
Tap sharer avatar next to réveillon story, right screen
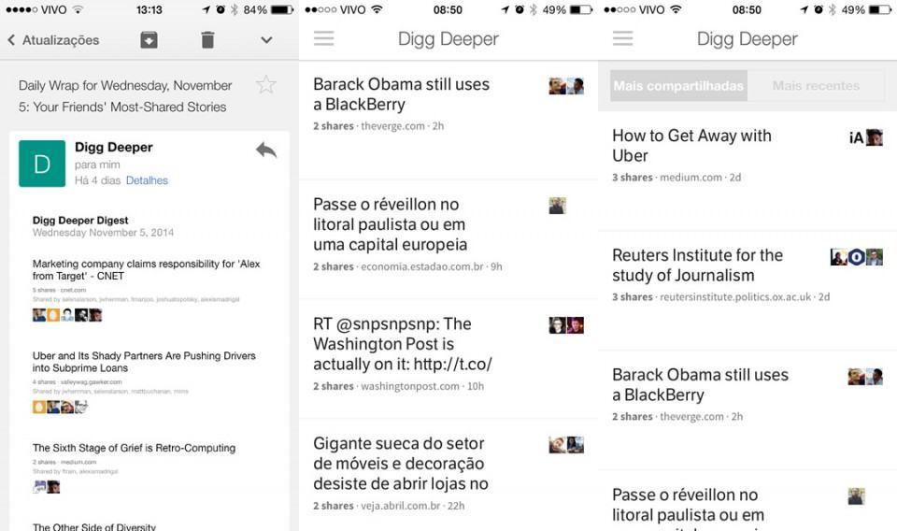857,496
